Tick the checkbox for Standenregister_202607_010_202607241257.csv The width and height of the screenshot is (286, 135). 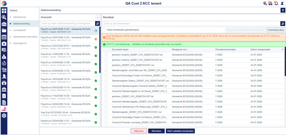coord(106,112)
